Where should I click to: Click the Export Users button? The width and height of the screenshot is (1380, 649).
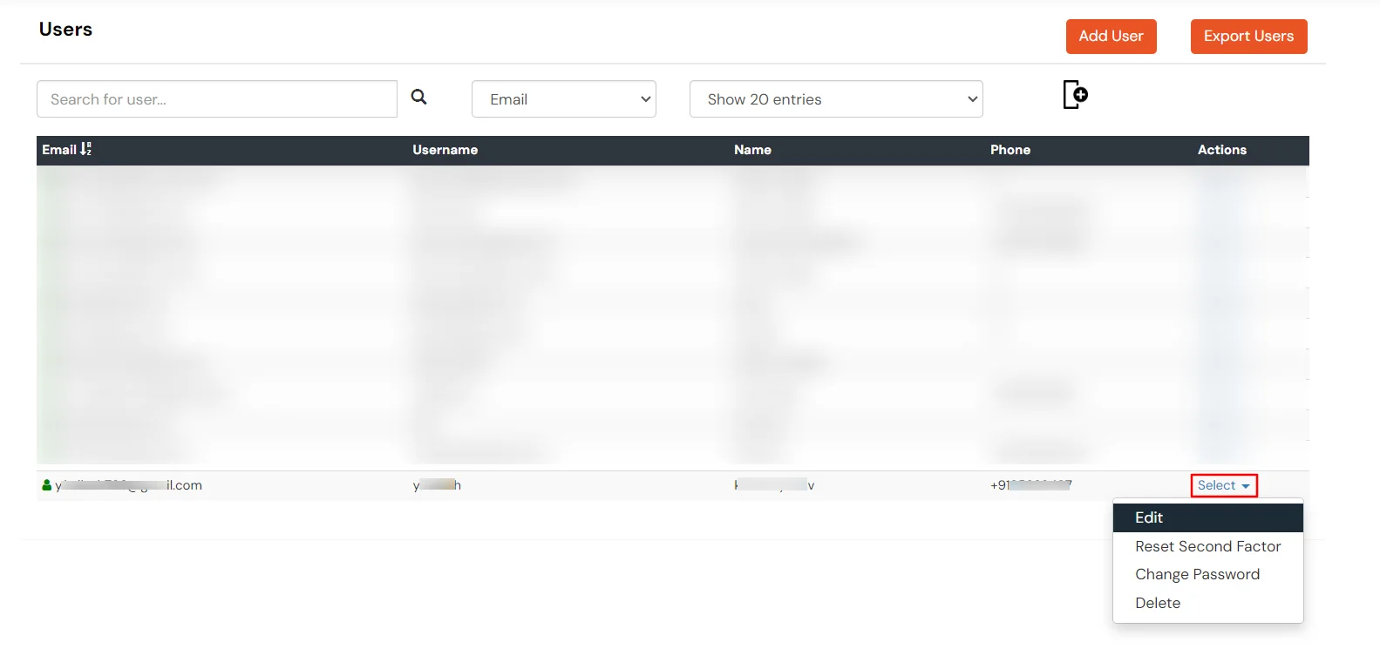pyautogui.click(x=1248, y=37)
